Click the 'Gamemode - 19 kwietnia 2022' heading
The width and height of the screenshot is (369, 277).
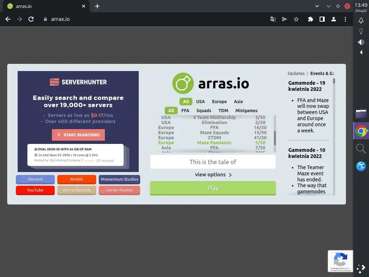[307, 86]
